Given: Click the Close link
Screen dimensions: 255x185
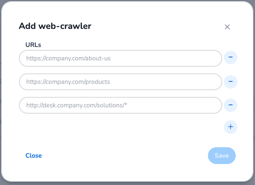Looking at the screenshot, I should coord(34,156).
